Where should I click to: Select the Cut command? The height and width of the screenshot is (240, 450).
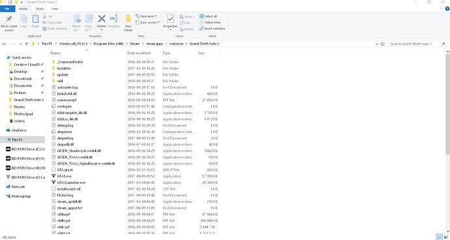coord(48,16)
